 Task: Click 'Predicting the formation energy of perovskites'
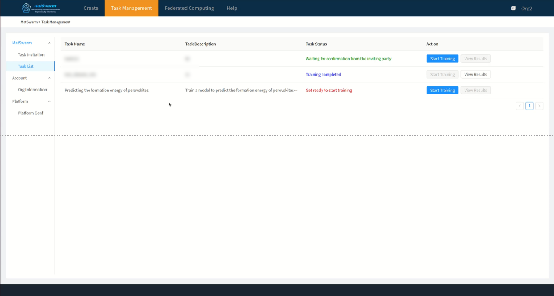[x=107, y=91]
